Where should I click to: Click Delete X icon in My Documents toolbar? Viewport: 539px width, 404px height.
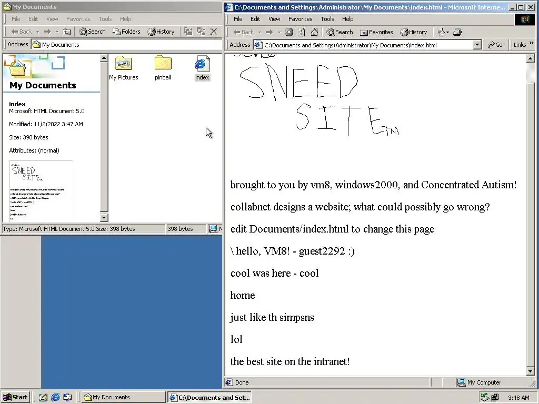(214, 32)
